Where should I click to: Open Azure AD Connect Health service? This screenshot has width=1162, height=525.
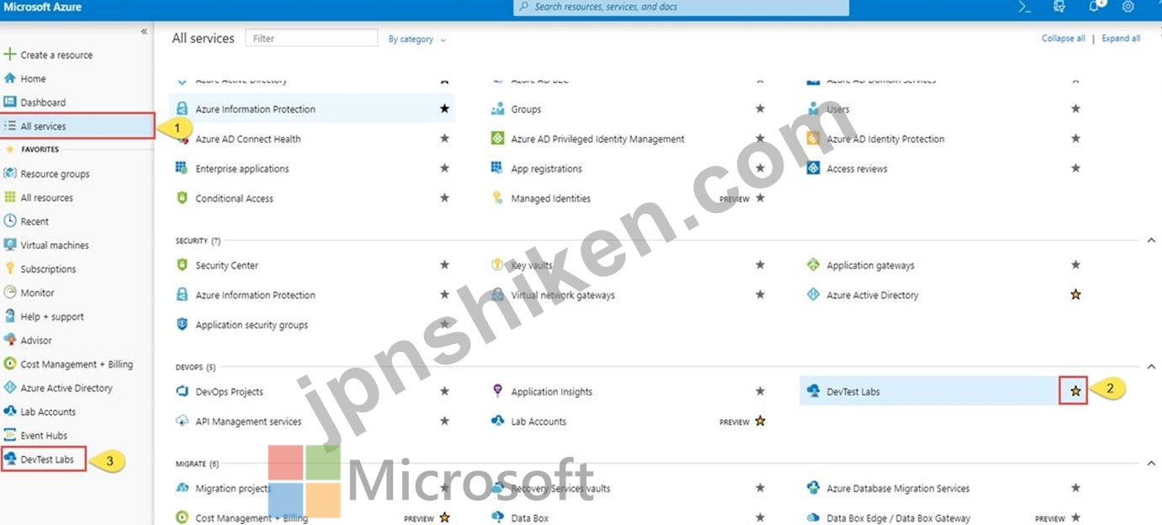click(247, 139)
